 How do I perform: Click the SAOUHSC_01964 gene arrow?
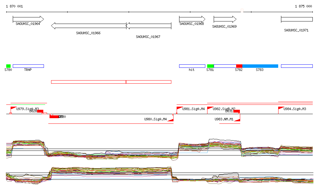click(28, 19)
